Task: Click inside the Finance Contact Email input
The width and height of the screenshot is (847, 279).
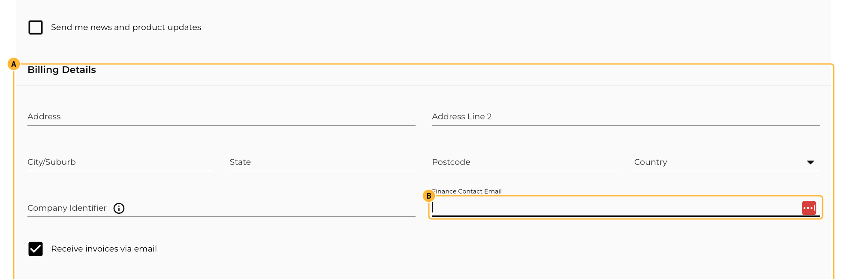Action: (616, 208)
